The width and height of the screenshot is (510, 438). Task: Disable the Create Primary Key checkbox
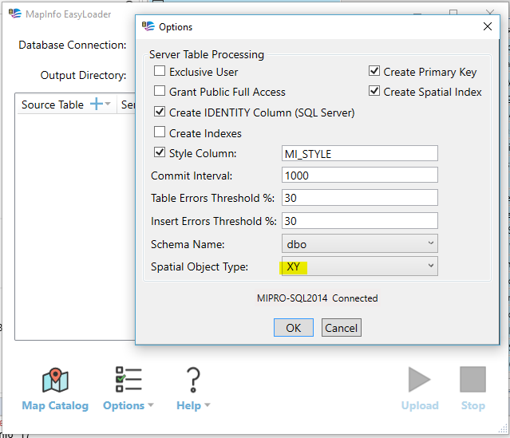pyautogui.click(x=374, y=72)
